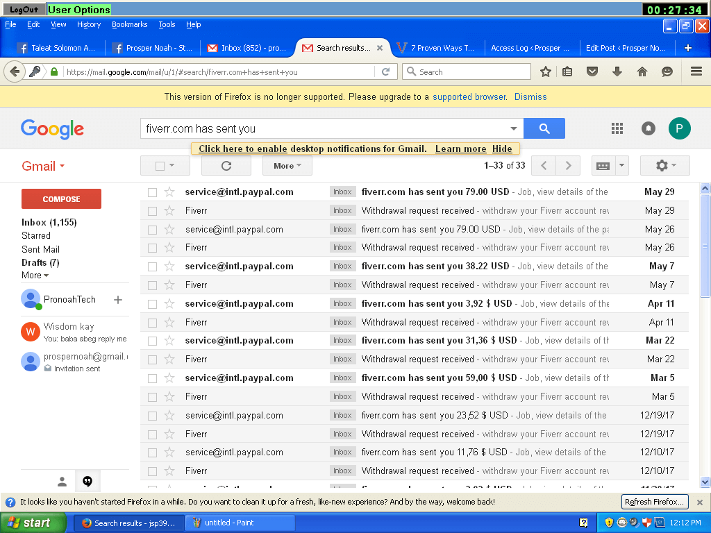The image size is (711, 533).
Task: Click the Gmail search input field
Action: (x=323, y=128)
